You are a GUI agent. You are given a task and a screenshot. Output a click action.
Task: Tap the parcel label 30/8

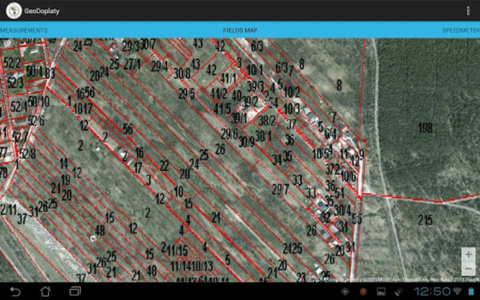(x=182, y=74)
